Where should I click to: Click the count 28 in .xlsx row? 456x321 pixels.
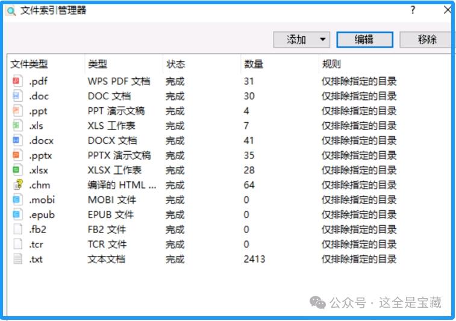(x=249, y=170)
